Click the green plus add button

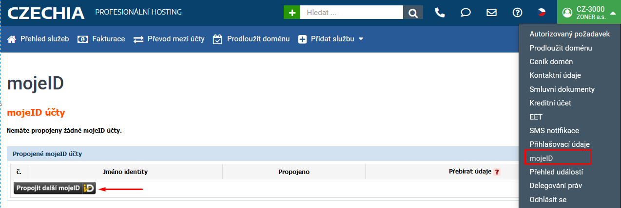coord(292,13)
